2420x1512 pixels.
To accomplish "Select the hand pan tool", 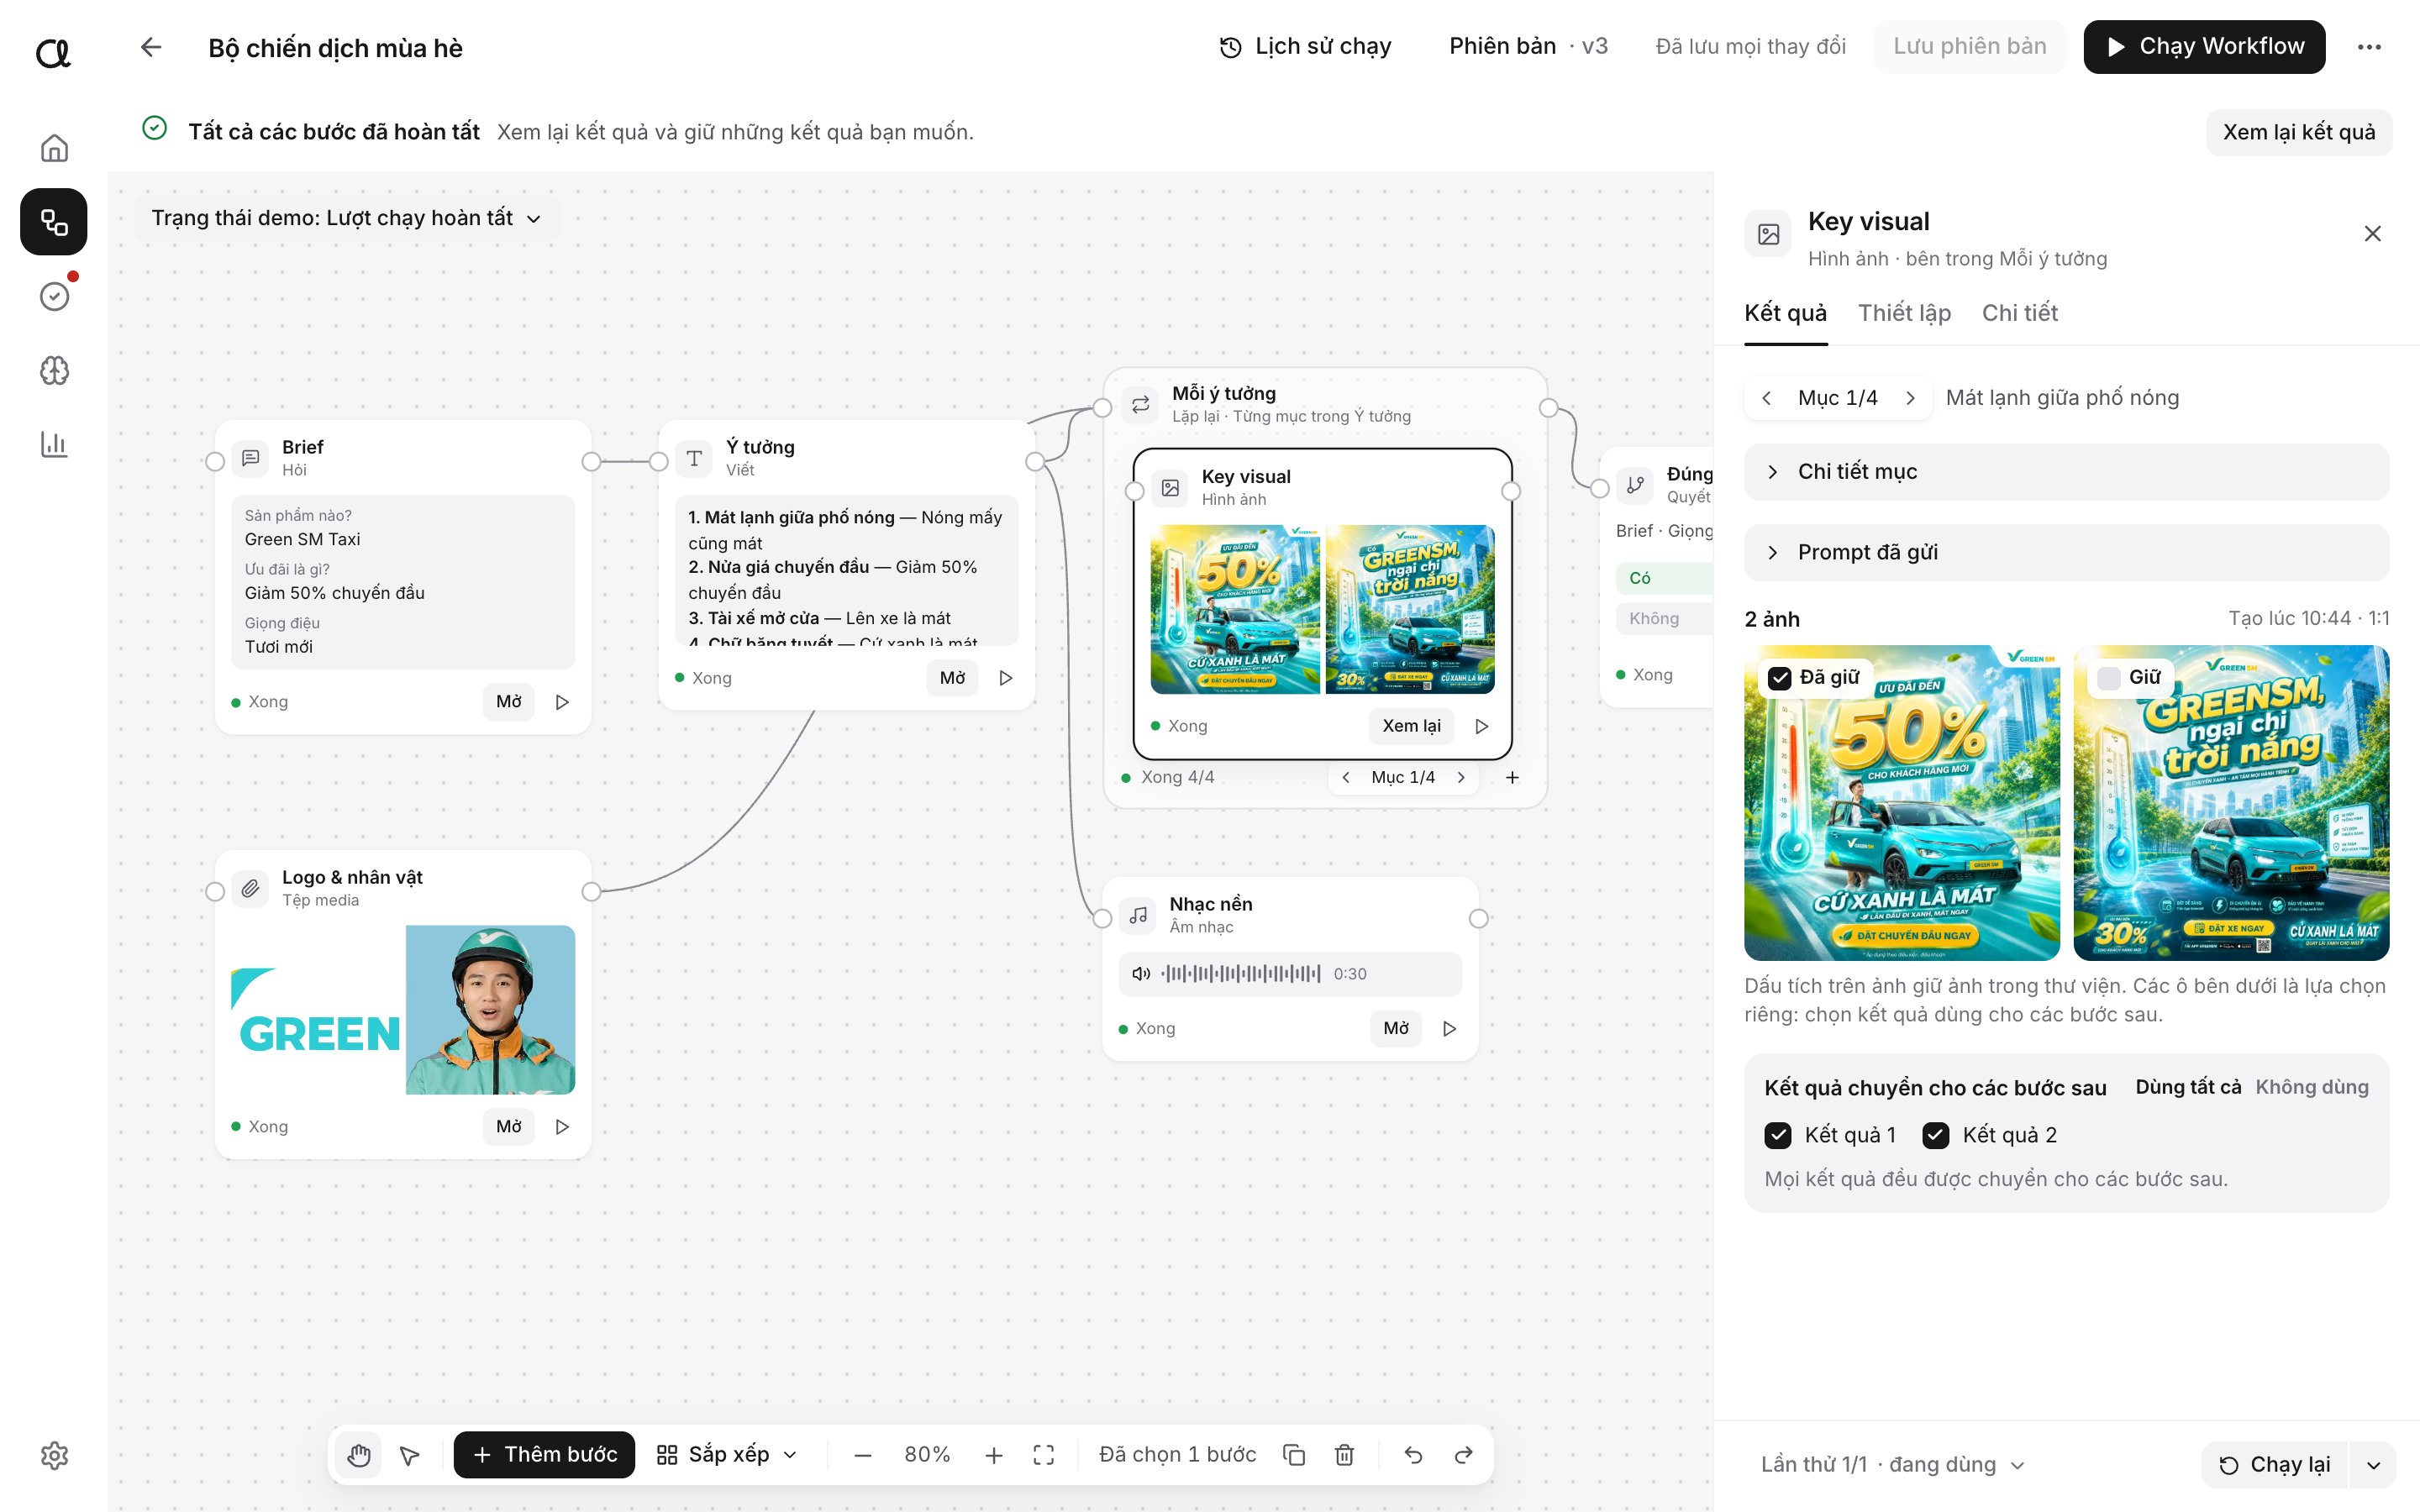I will pyautogui.click(x=359, y=1455).
